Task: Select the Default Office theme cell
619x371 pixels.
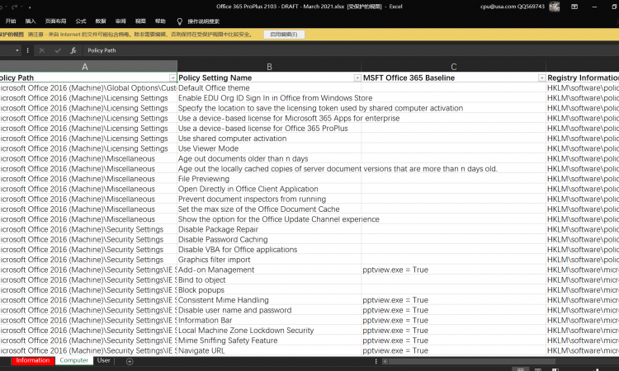Action: pos(269,88)
